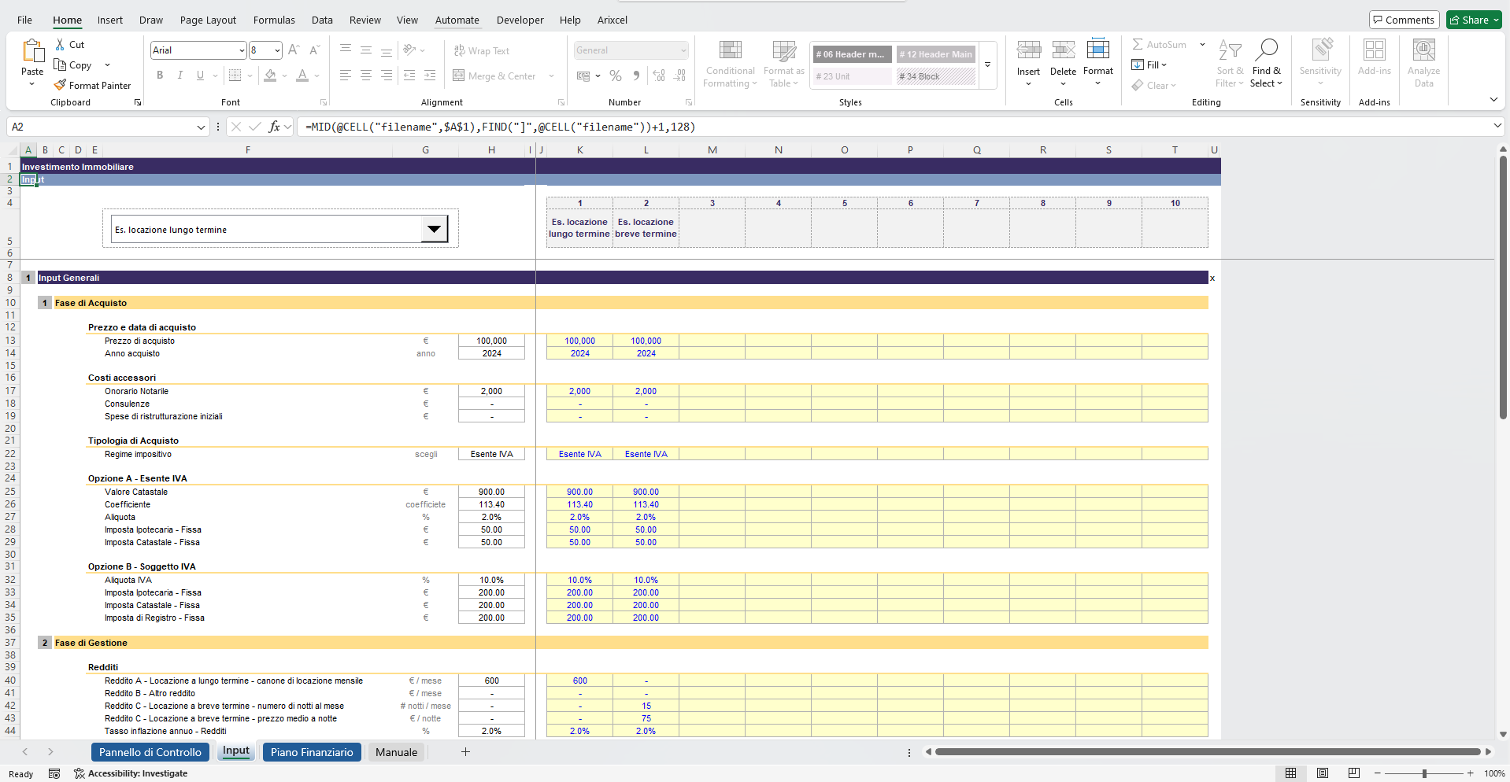Click Accessibility: Investigate in status bar
This screenshot has width=1510, height=782.
(x=131, y=773)
